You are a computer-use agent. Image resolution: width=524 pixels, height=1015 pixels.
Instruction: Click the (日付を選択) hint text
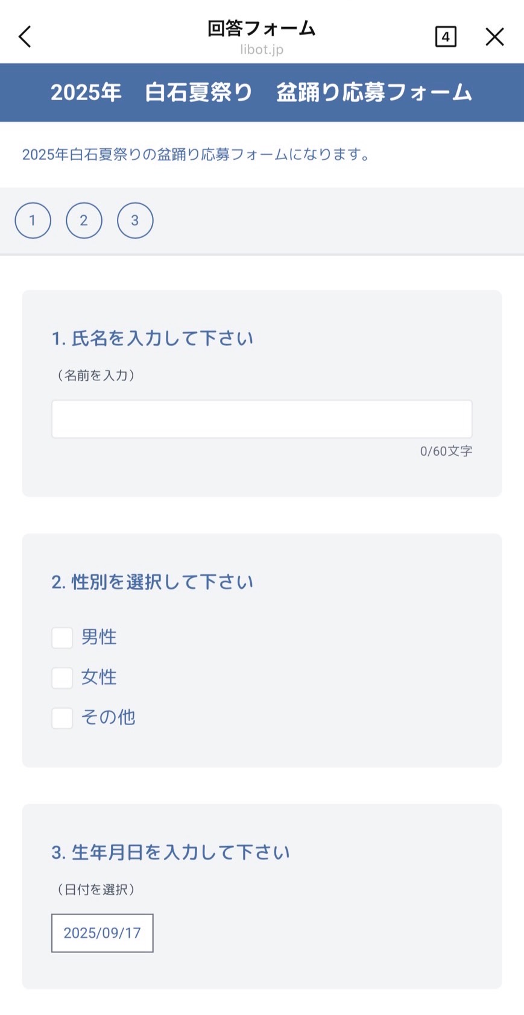[96, 890]
